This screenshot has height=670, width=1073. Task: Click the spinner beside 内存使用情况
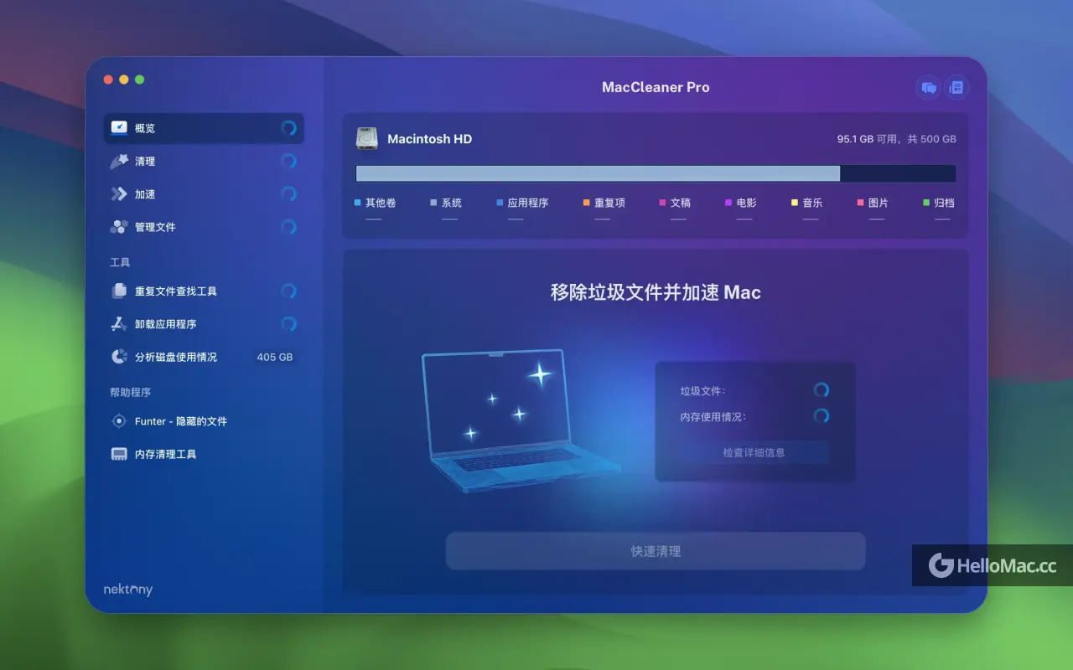click(x=822, y=416)
